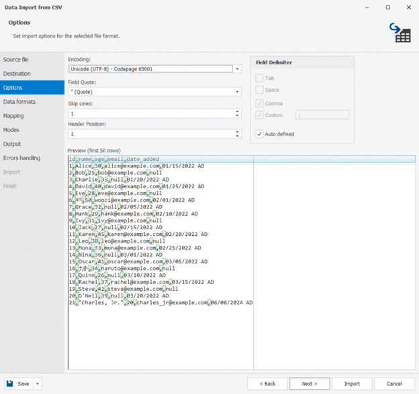Go to the Source file page
The height and width of the screenshot is (394, 419).
pyautogui.click(x=16, y=60)
